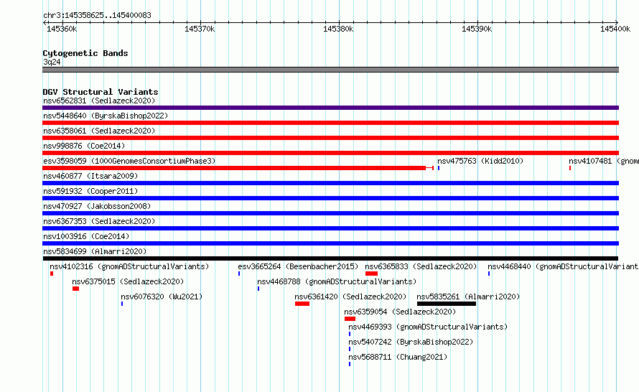This screenshot has width=639, height=392.
Task: Select nsv6375015 (Sedlazeck2020) label
Action: (128, 281)
